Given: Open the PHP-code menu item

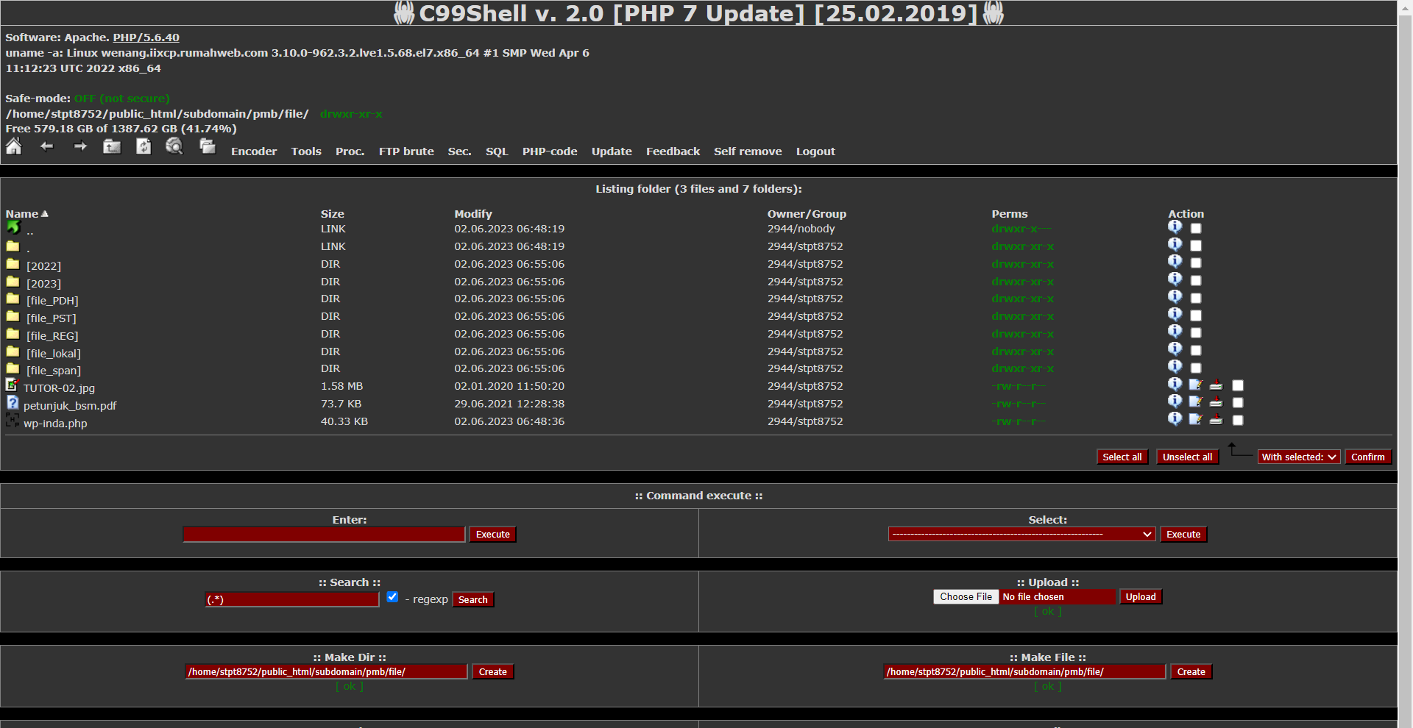Looking at the screenshot, I should coord(550,151).
